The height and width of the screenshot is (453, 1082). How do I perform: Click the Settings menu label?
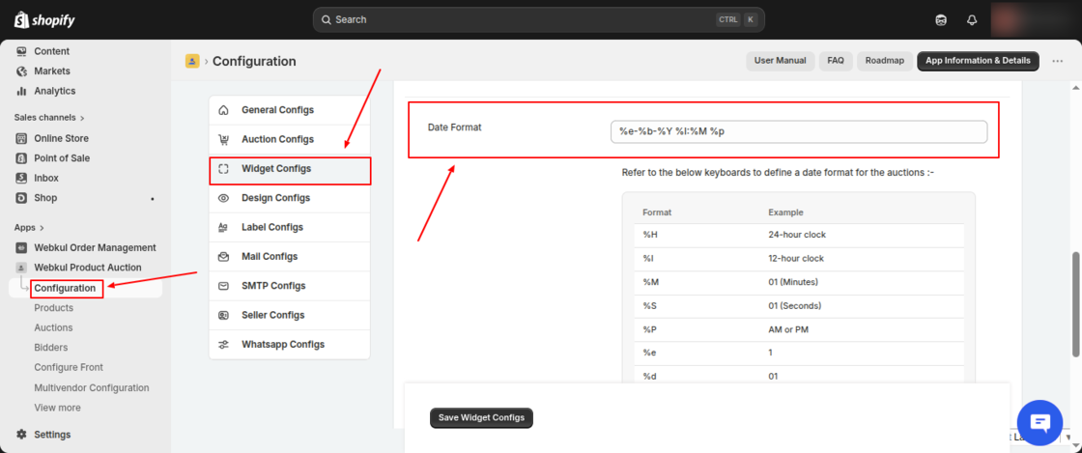point(52,435)
